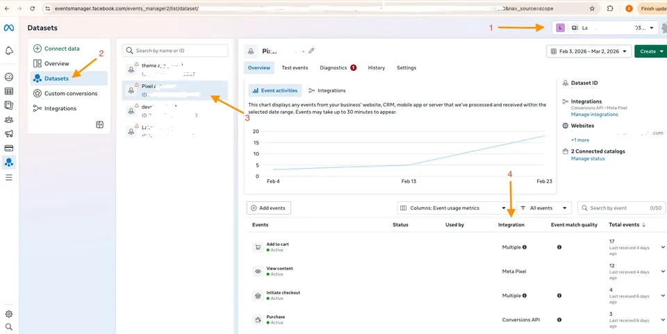Select the dataset starting with 'dev' in list
The height and width of the screenshot is (334, 667).
click(x=175, y=110)
